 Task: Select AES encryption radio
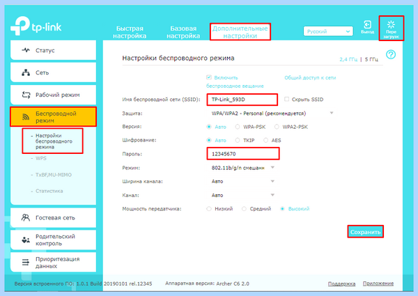point(265,140)
